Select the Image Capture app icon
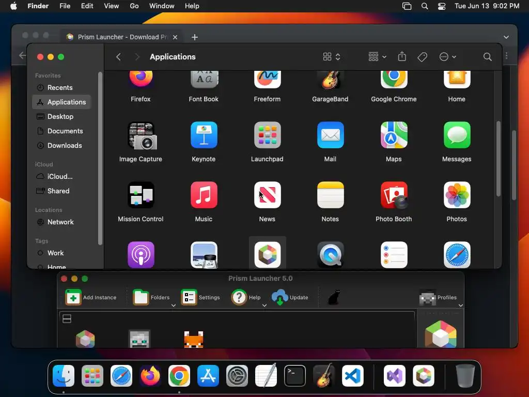 pyautogui.click(x=142, y=136)
